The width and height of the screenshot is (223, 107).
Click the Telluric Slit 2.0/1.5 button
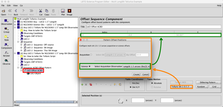[x=181, y=87]
